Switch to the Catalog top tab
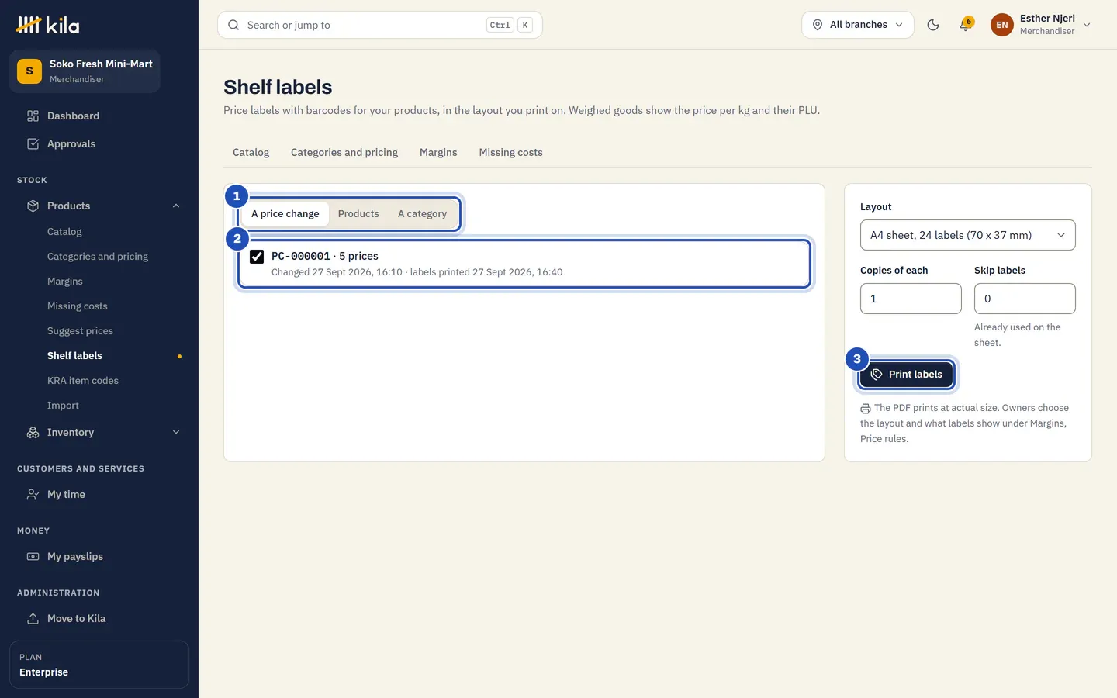 coord(251,152)
